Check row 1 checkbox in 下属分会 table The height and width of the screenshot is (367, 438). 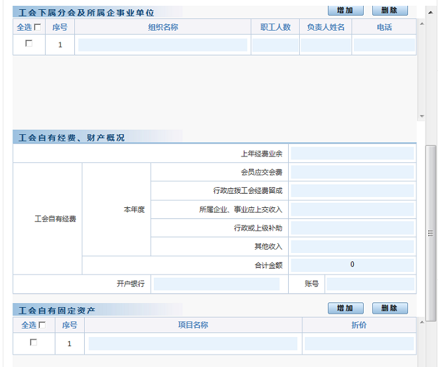(29, 43)
